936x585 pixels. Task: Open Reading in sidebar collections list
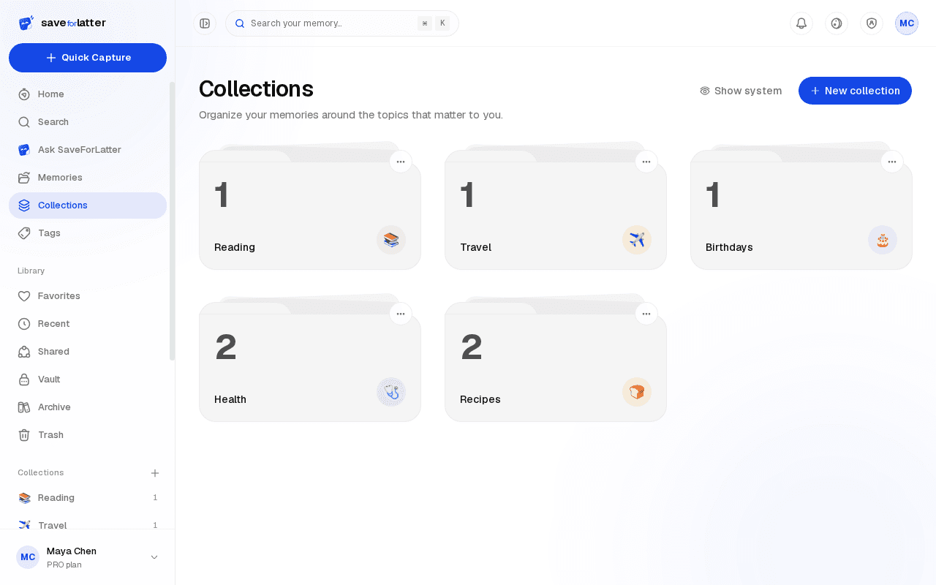tap(88, 498)
